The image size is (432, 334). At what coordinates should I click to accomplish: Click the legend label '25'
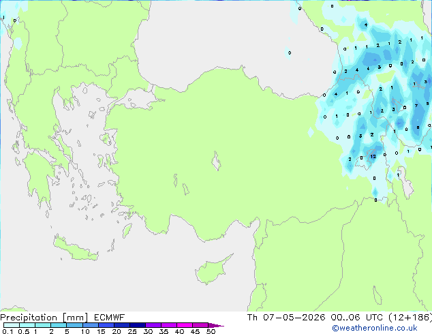tap(132, 331)
